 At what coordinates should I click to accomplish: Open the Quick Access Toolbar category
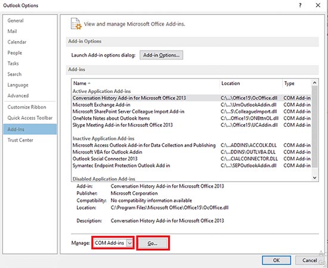click(x=30, y=118)
